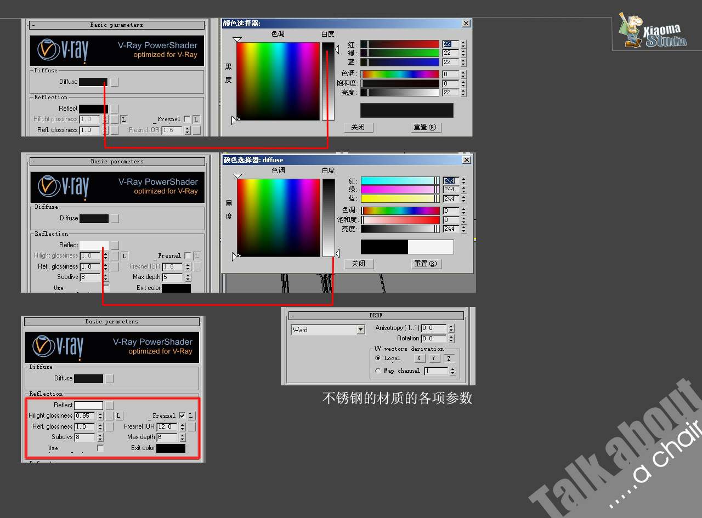Click the map slot button beside Fresnel IOR 12.0

click(x=191, y=426)
